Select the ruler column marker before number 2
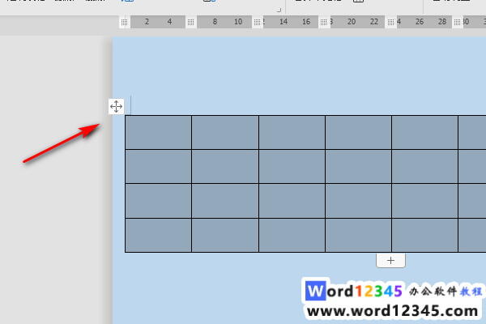Viewport: 486px width, 324px height. pyautogui.click(x=124, y=22)
